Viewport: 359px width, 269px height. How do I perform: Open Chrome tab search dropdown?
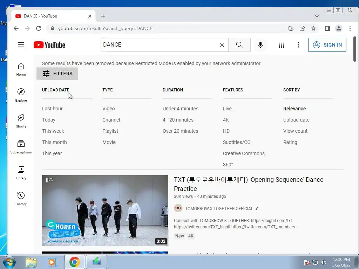coord(317,16)
